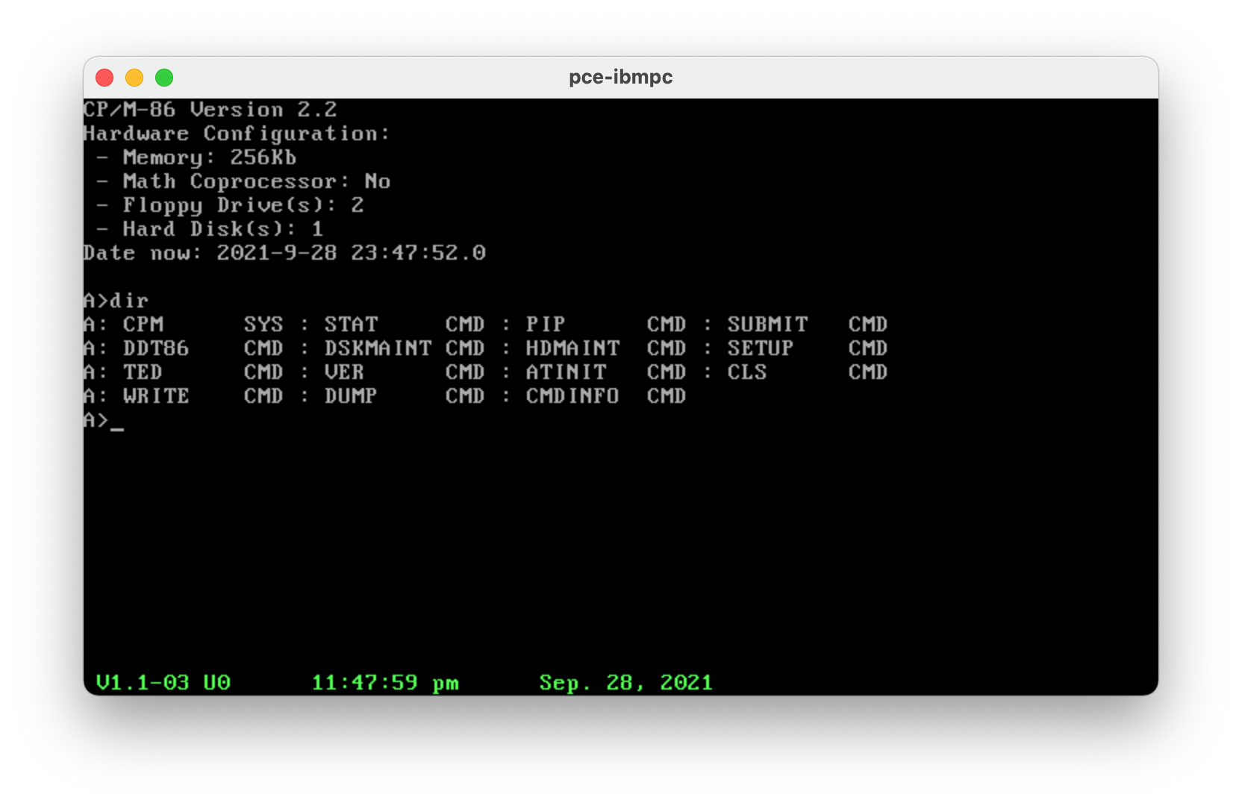The image size is (1242, 806).
Task: Select the DSKMAINT CMD file entry
Action: click(x=378, y=348)
